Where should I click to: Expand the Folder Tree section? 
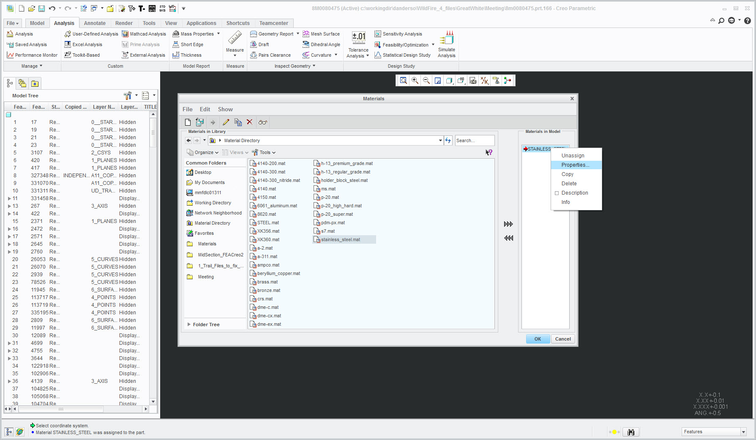[x=189, y=324]
